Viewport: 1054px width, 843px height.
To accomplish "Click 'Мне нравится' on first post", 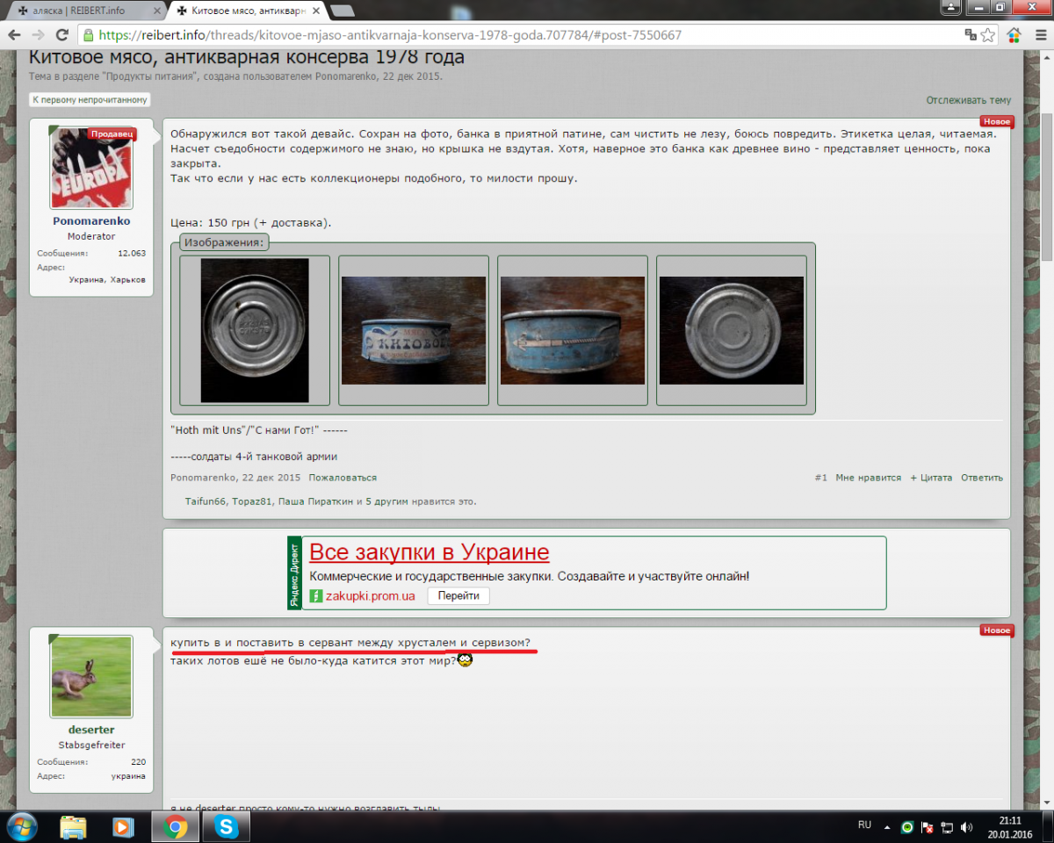I will [869, 478].
